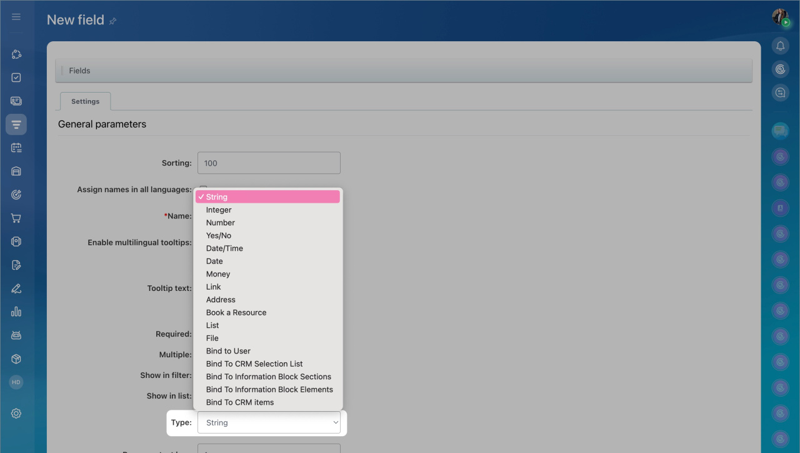Image resolution: width=800 pixels, height=453 pixels.
Task: Expand the Type dropdown showing String
Action: tap(269, 423)
